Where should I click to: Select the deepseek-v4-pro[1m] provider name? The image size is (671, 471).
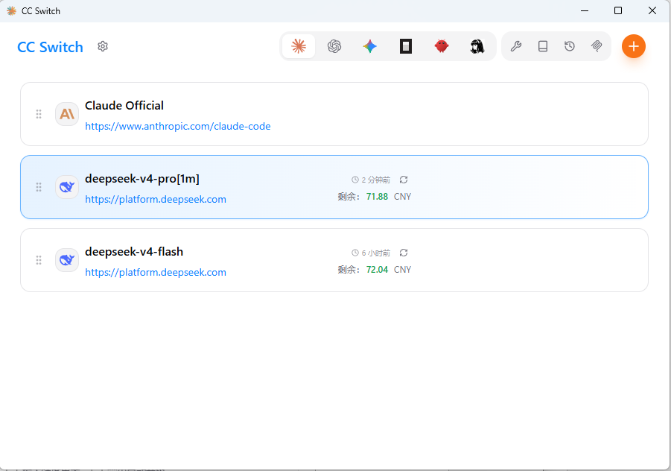point(142,179)
